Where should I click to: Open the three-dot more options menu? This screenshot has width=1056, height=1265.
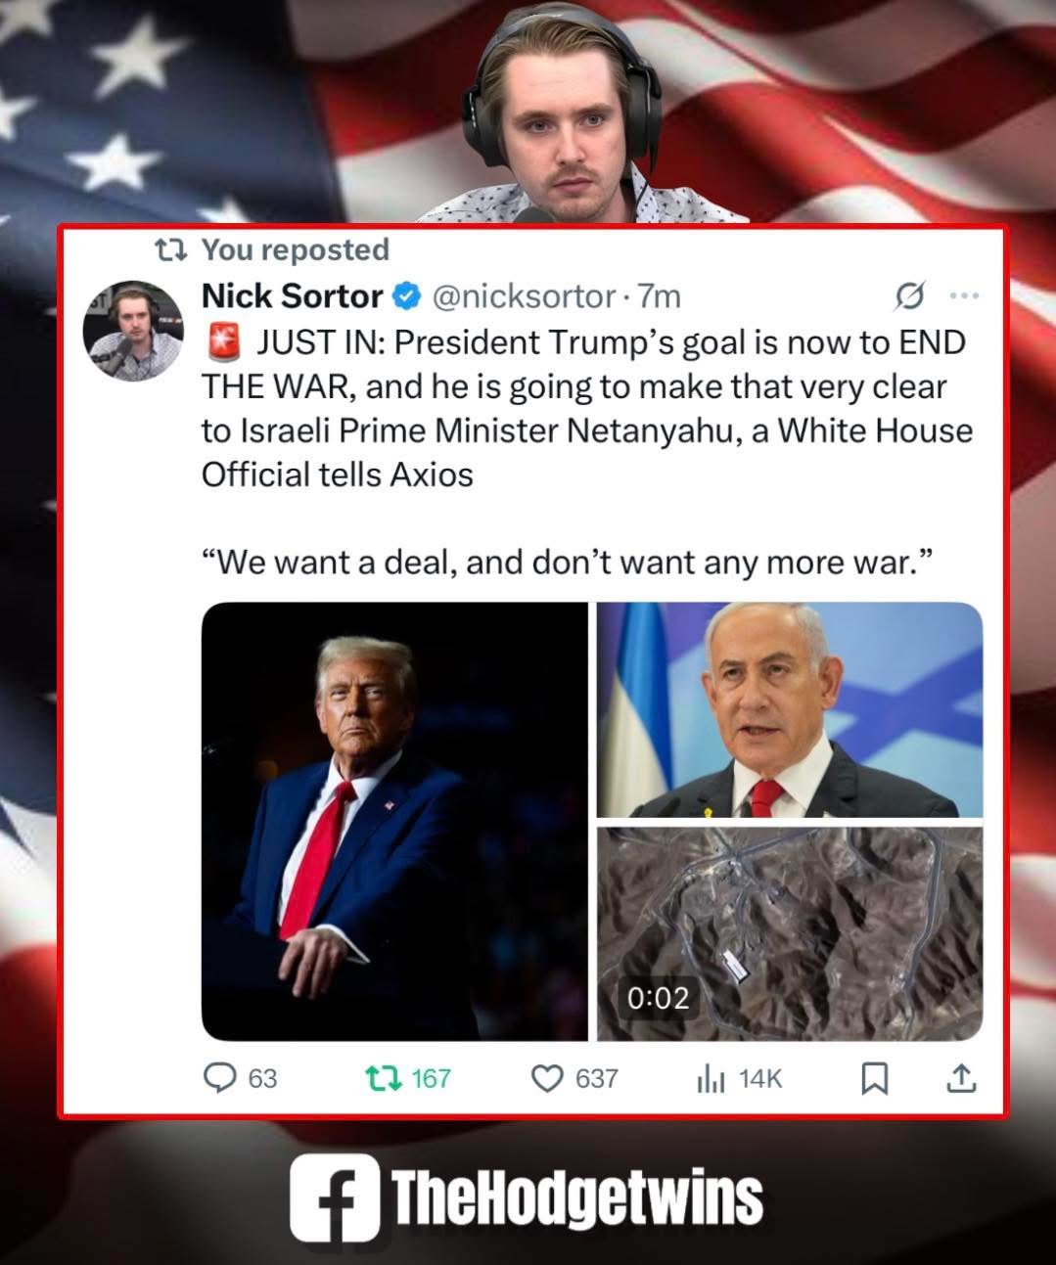click(963, 294)
